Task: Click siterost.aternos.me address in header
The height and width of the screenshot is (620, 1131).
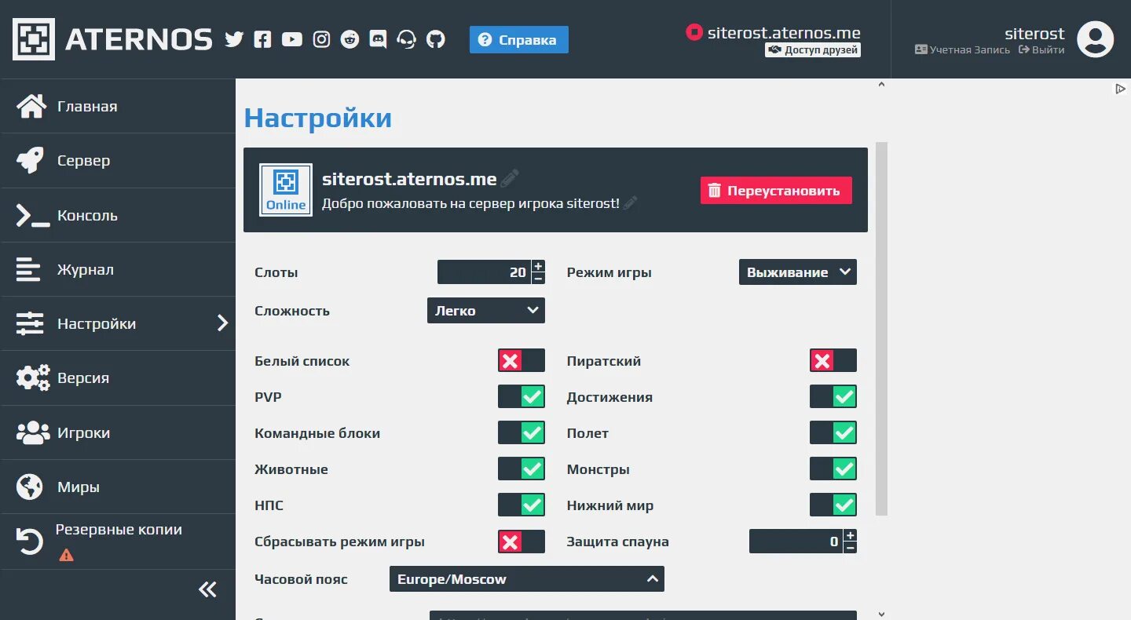Action: (x=784, y=33)
